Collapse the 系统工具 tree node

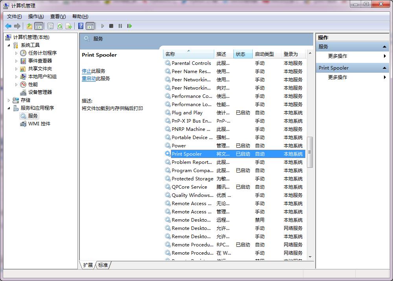click(9, 45)
